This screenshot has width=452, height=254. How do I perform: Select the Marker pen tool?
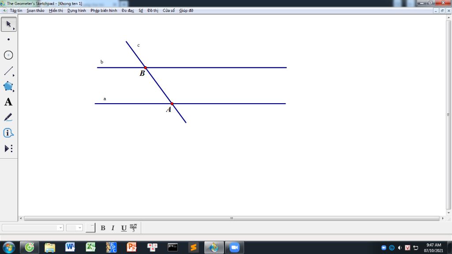pyautogui.click(x=9, y=117)
